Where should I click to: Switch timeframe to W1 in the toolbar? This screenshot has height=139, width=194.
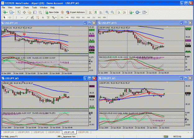[x=99, y=17]
